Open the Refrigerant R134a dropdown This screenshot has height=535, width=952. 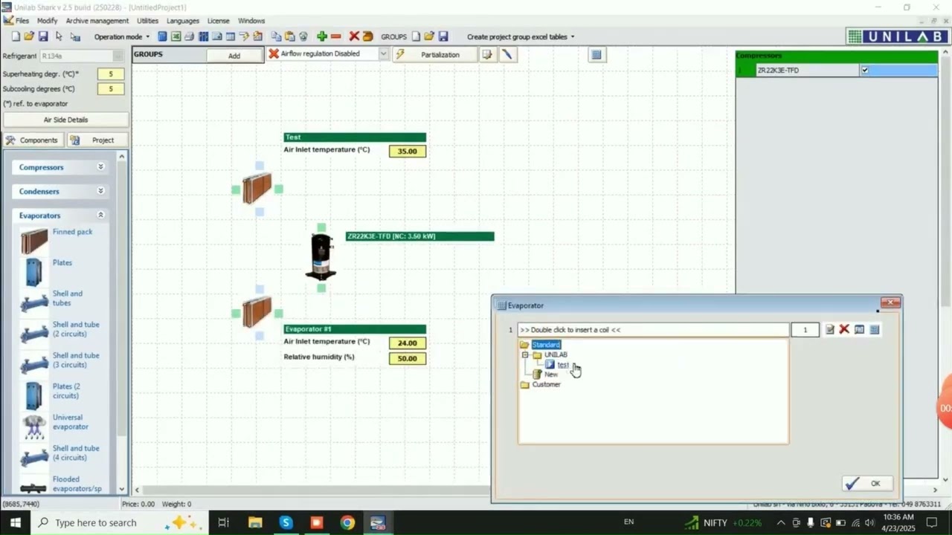[x=118, y=56]
